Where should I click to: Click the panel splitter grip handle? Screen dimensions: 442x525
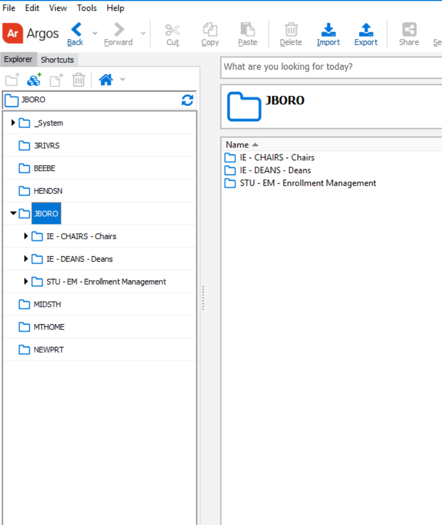point(203,298)
